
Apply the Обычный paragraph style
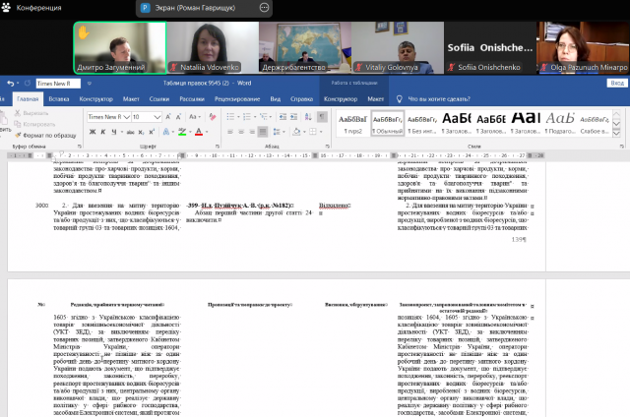pyautogui.click(x=387, y=124)
